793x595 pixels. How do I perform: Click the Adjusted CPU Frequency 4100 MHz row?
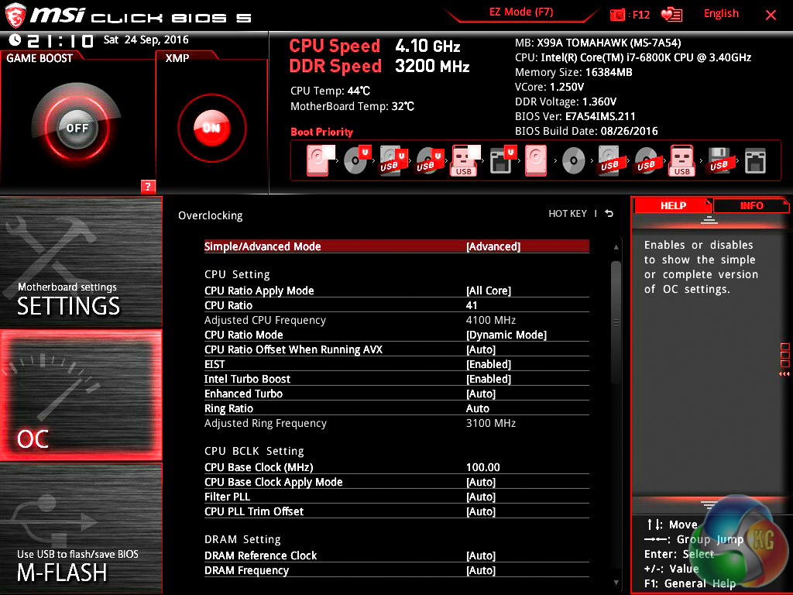point(396,320)
